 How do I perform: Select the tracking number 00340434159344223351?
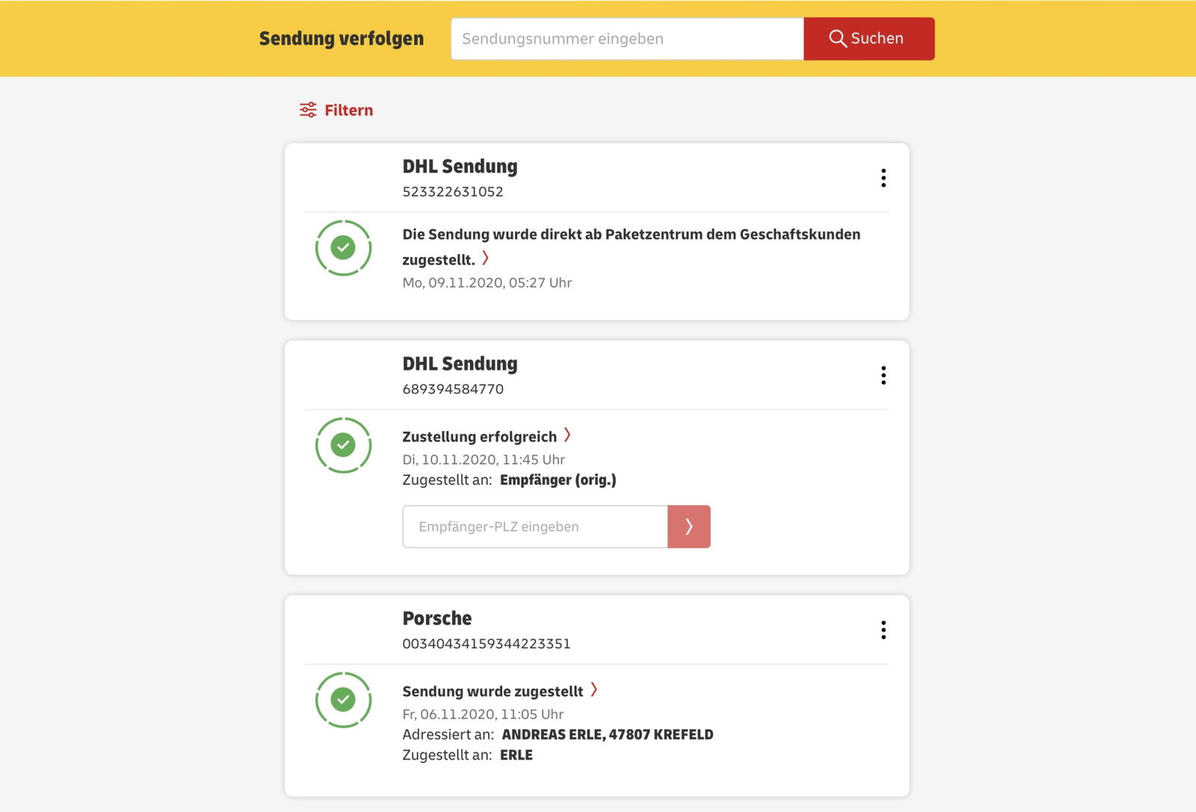[487, 644]
